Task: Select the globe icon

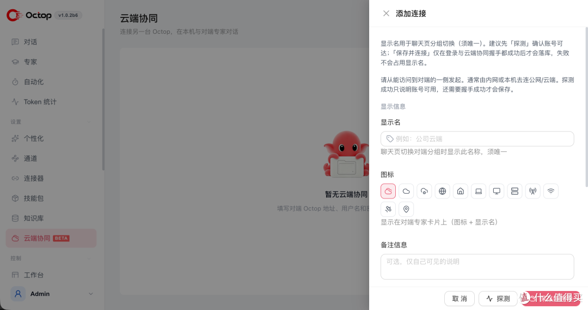Action: 443,191
